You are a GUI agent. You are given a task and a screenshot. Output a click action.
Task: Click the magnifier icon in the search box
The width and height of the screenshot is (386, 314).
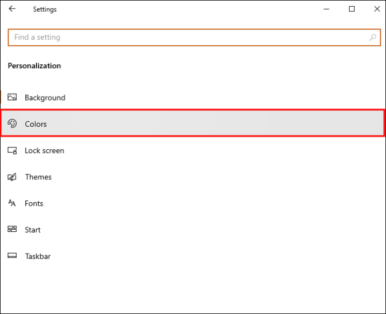(373, 37)
